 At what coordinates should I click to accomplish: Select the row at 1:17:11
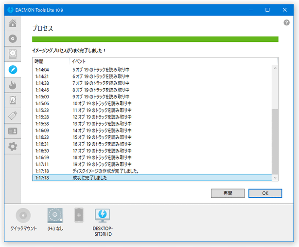pyautogui.click(x=152, y=164)
